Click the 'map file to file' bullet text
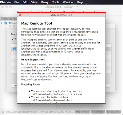The image size is (123, 115). click(52, 100)
